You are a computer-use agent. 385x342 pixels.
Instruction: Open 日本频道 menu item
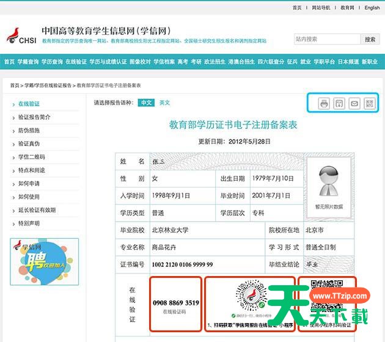click(348, 62)
